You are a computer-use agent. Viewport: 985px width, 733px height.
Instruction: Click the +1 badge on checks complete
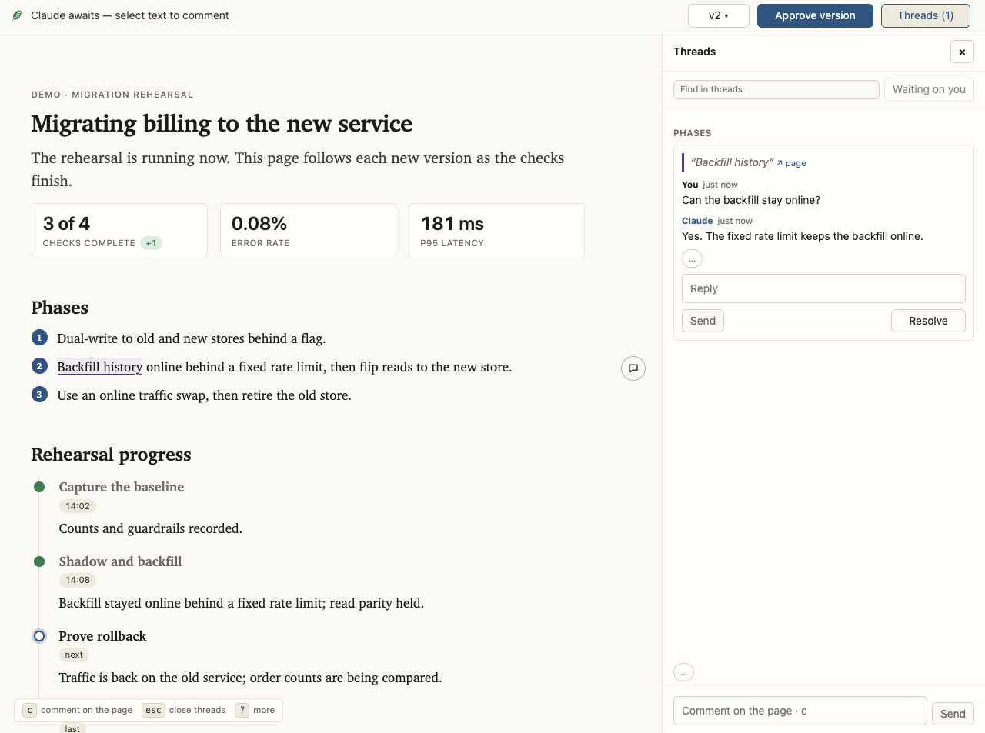pos(151,243)
